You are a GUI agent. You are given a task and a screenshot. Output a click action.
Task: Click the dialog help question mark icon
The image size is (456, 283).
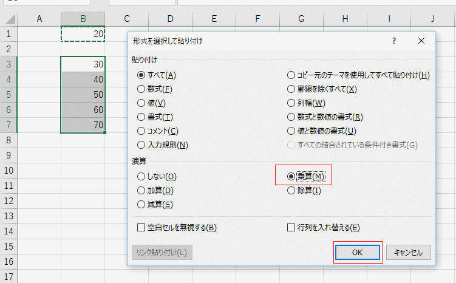[x=394, y=41]
